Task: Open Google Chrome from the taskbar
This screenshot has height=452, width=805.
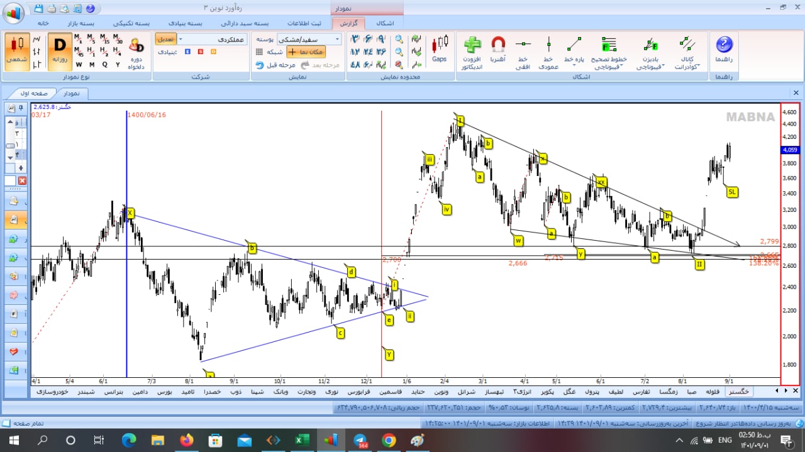Action: pyautogui.click(x=389, y=440)
